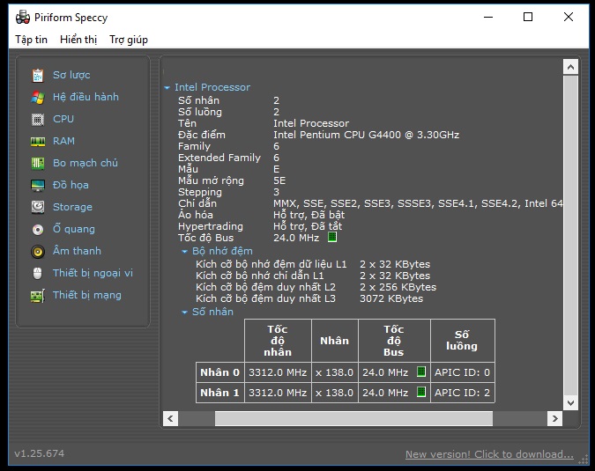This screenshot has height=471, width=595.
Task: Open the Tập tin menu
Action: click(31, 40)
